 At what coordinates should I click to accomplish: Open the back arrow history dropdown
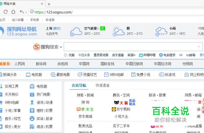click(x=26, y=12)
